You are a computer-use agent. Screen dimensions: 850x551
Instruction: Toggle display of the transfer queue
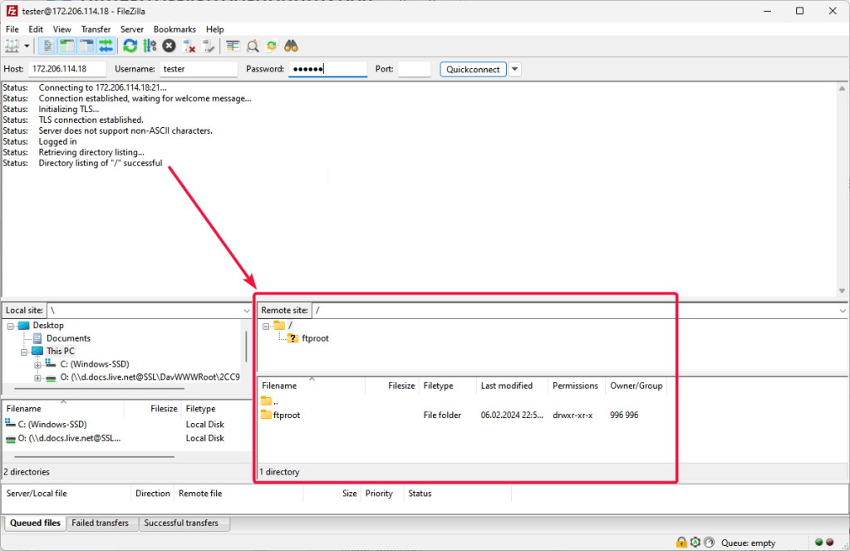point(106,46)
